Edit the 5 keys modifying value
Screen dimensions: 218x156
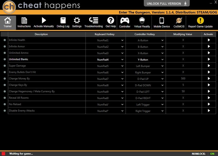[183, 85]
